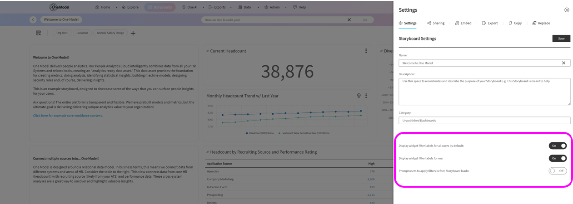Viewport: 573px width, 204px height.
Task: Open the Annual Salary Range filter
Action: tap(110, 33)
